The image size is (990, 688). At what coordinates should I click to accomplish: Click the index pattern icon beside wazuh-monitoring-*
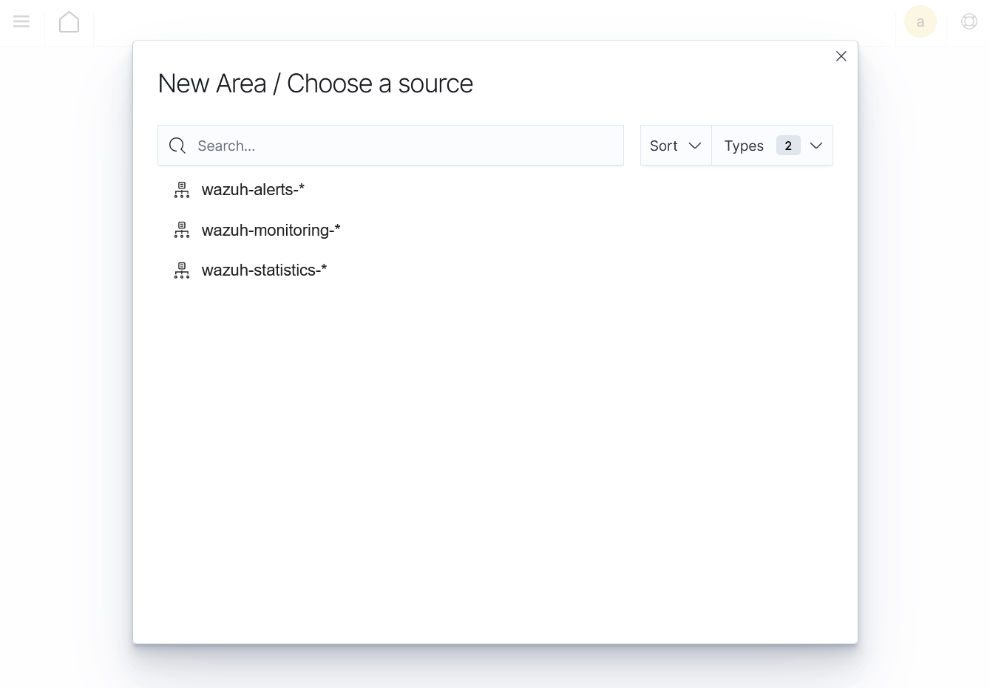(182, 231)
